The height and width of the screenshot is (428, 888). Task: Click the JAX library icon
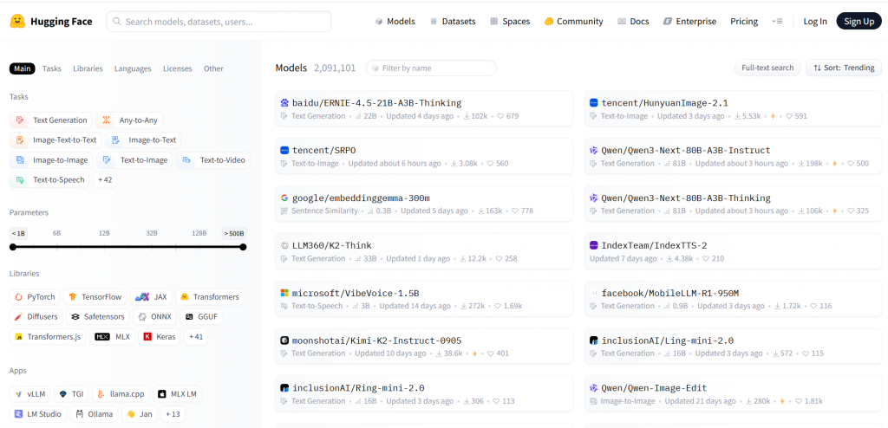pos(142,297)
